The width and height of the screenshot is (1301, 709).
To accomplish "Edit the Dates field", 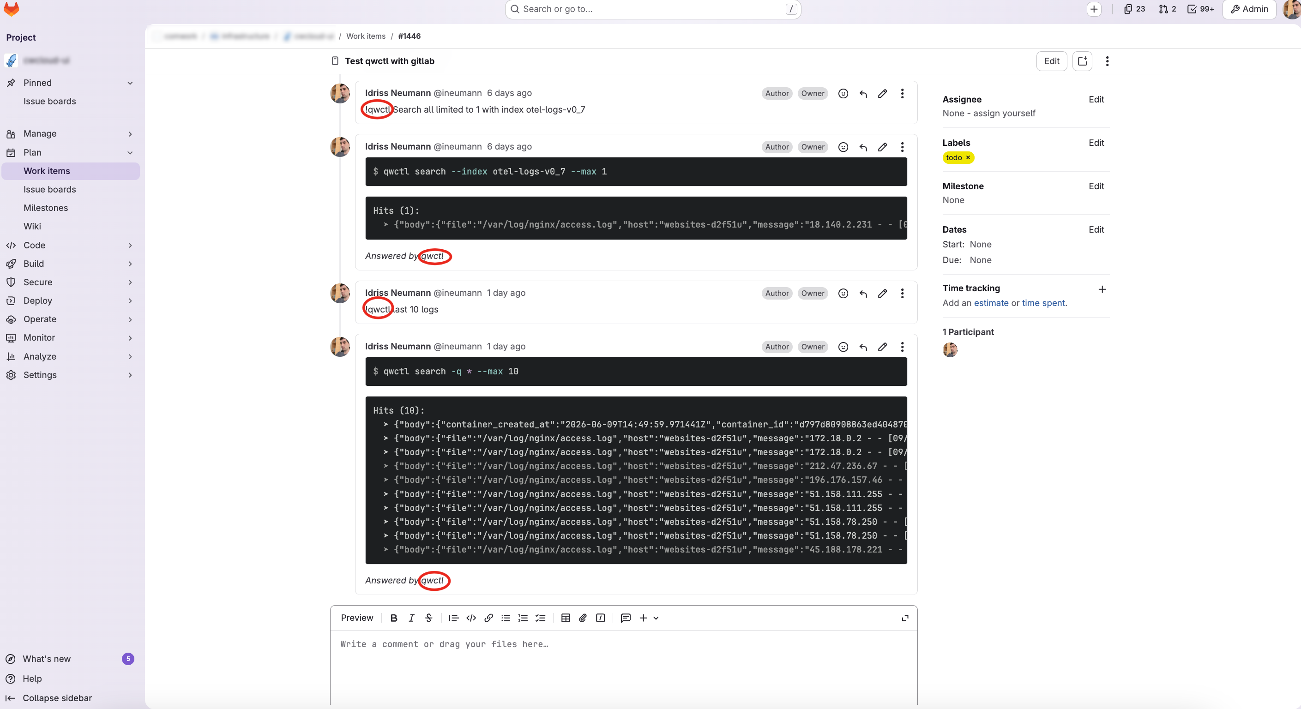I will click(1096, 230).
